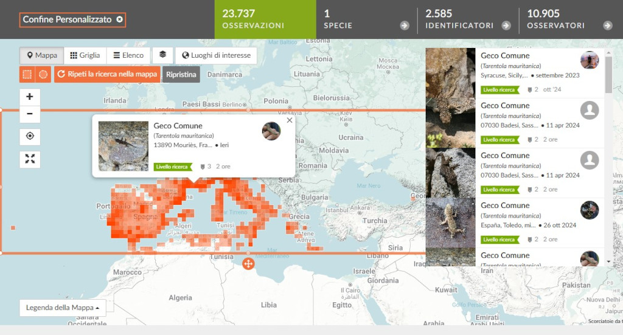Click Ripeti la ricerca nella mappa
This screenshot has width=623, height=335.
point(107,74)
